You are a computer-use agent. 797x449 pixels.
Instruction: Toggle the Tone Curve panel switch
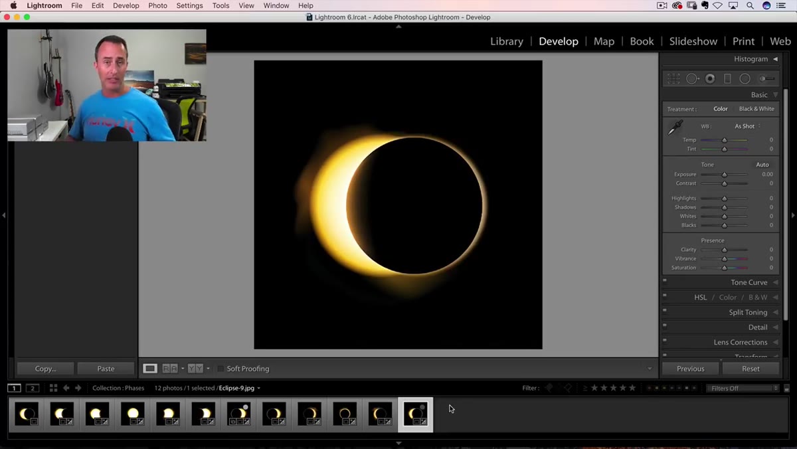(665, 281)
